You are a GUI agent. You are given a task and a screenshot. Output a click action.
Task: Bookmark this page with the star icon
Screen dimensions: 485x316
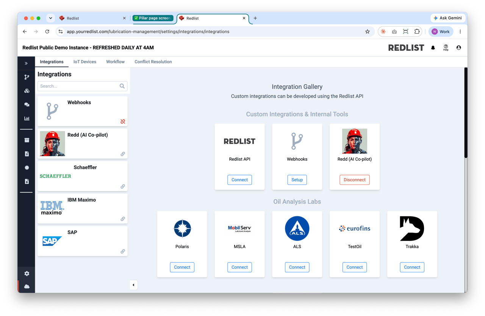367,32
